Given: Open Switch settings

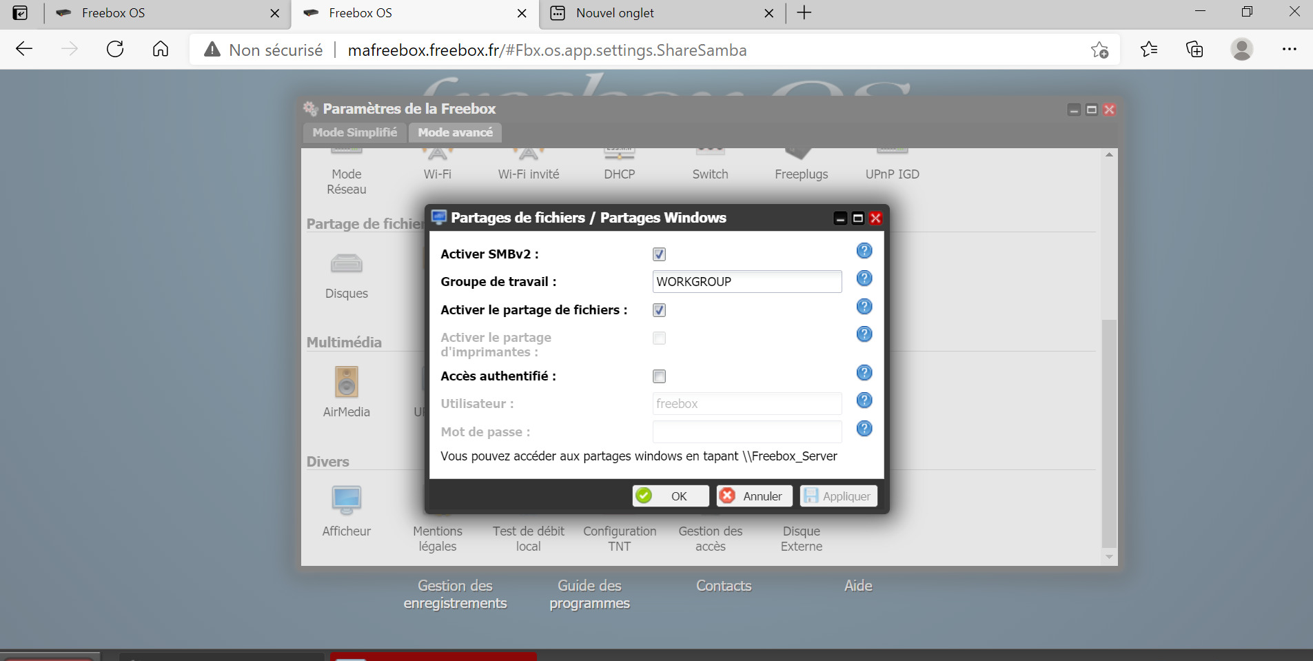Looking at the screenshot, I should click(x=710, y=174).
